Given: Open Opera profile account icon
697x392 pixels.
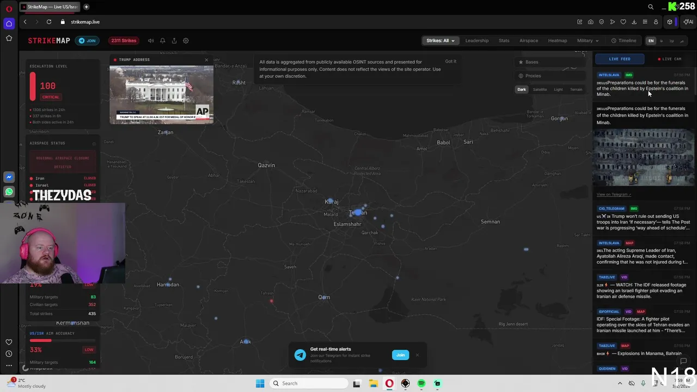Looking at the screenshot, I should [x=656, y=22].
